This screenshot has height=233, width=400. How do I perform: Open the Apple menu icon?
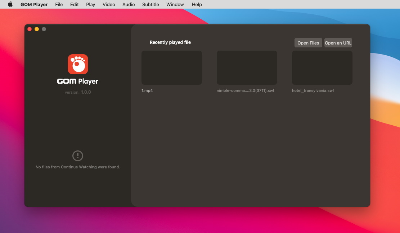click(10, 4)
